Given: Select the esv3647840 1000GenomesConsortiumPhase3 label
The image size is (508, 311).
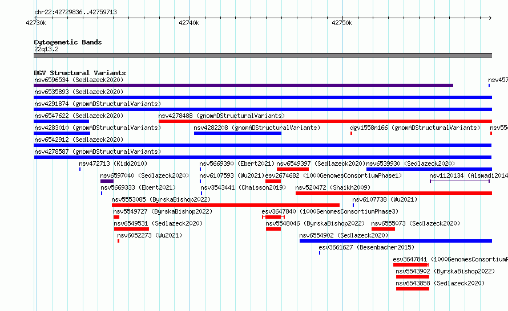Looking at the screenshot, I should [x=330, y=211].
